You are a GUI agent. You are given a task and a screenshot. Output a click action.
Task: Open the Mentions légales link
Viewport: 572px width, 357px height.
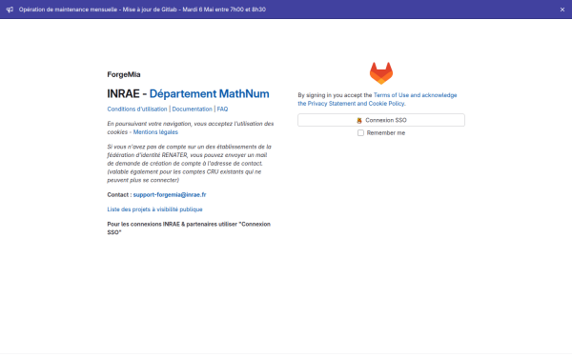pos(155,132)
